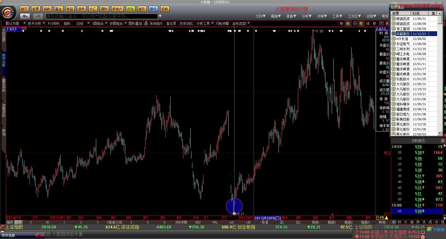
Task: Open the 委托 trading button
Action: [153, 9]
